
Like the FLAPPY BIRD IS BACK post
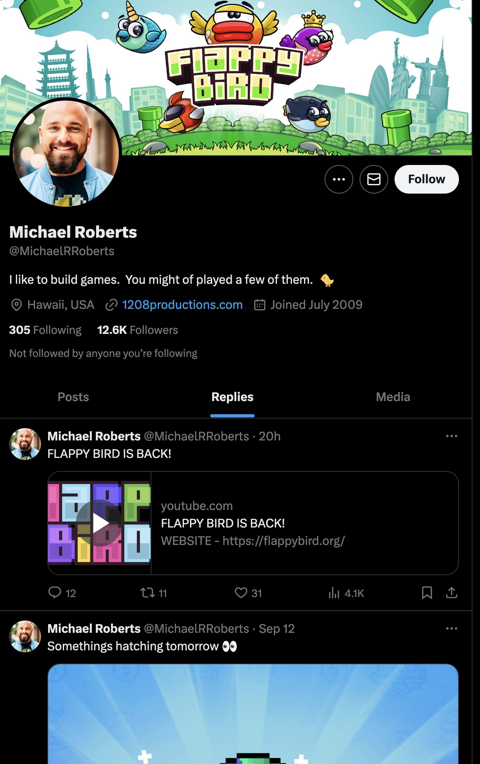click(241, 593)
